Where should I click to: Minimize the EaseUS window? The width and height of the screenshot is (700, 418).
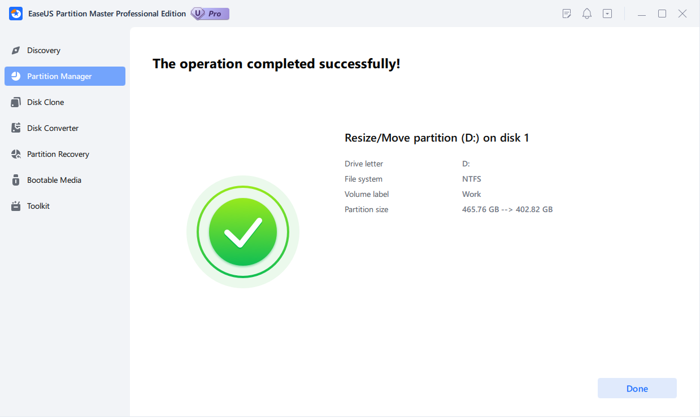(x=641, y=14)
